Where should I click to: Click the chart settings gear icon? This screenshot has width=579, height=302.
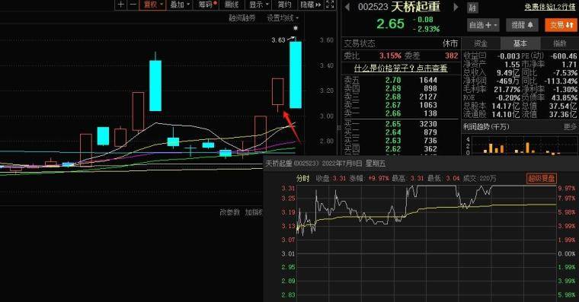tap(295, 28)
